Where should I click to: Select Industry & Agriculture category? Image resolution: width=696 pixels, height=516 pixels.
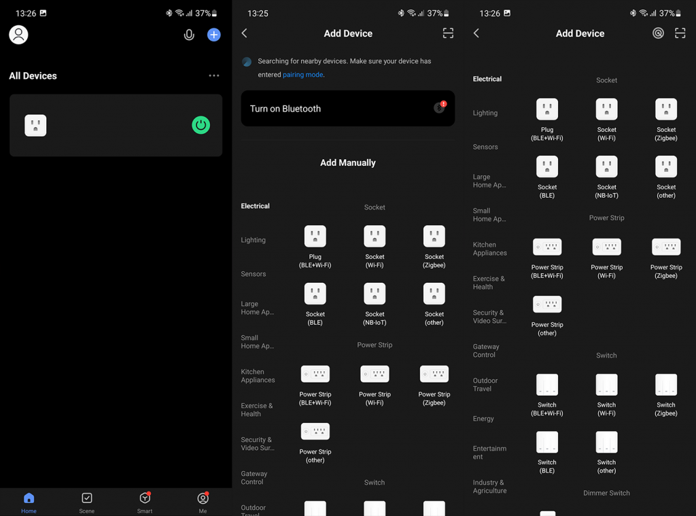tap(489, 486)
